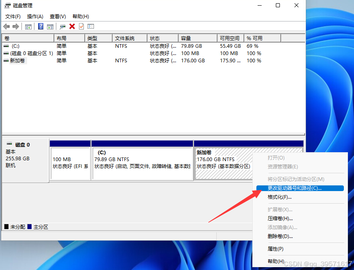This screenshot has height=270, width=354.
Task: Click the blue 主分区 legend swatch
Action: click(29, 226)
